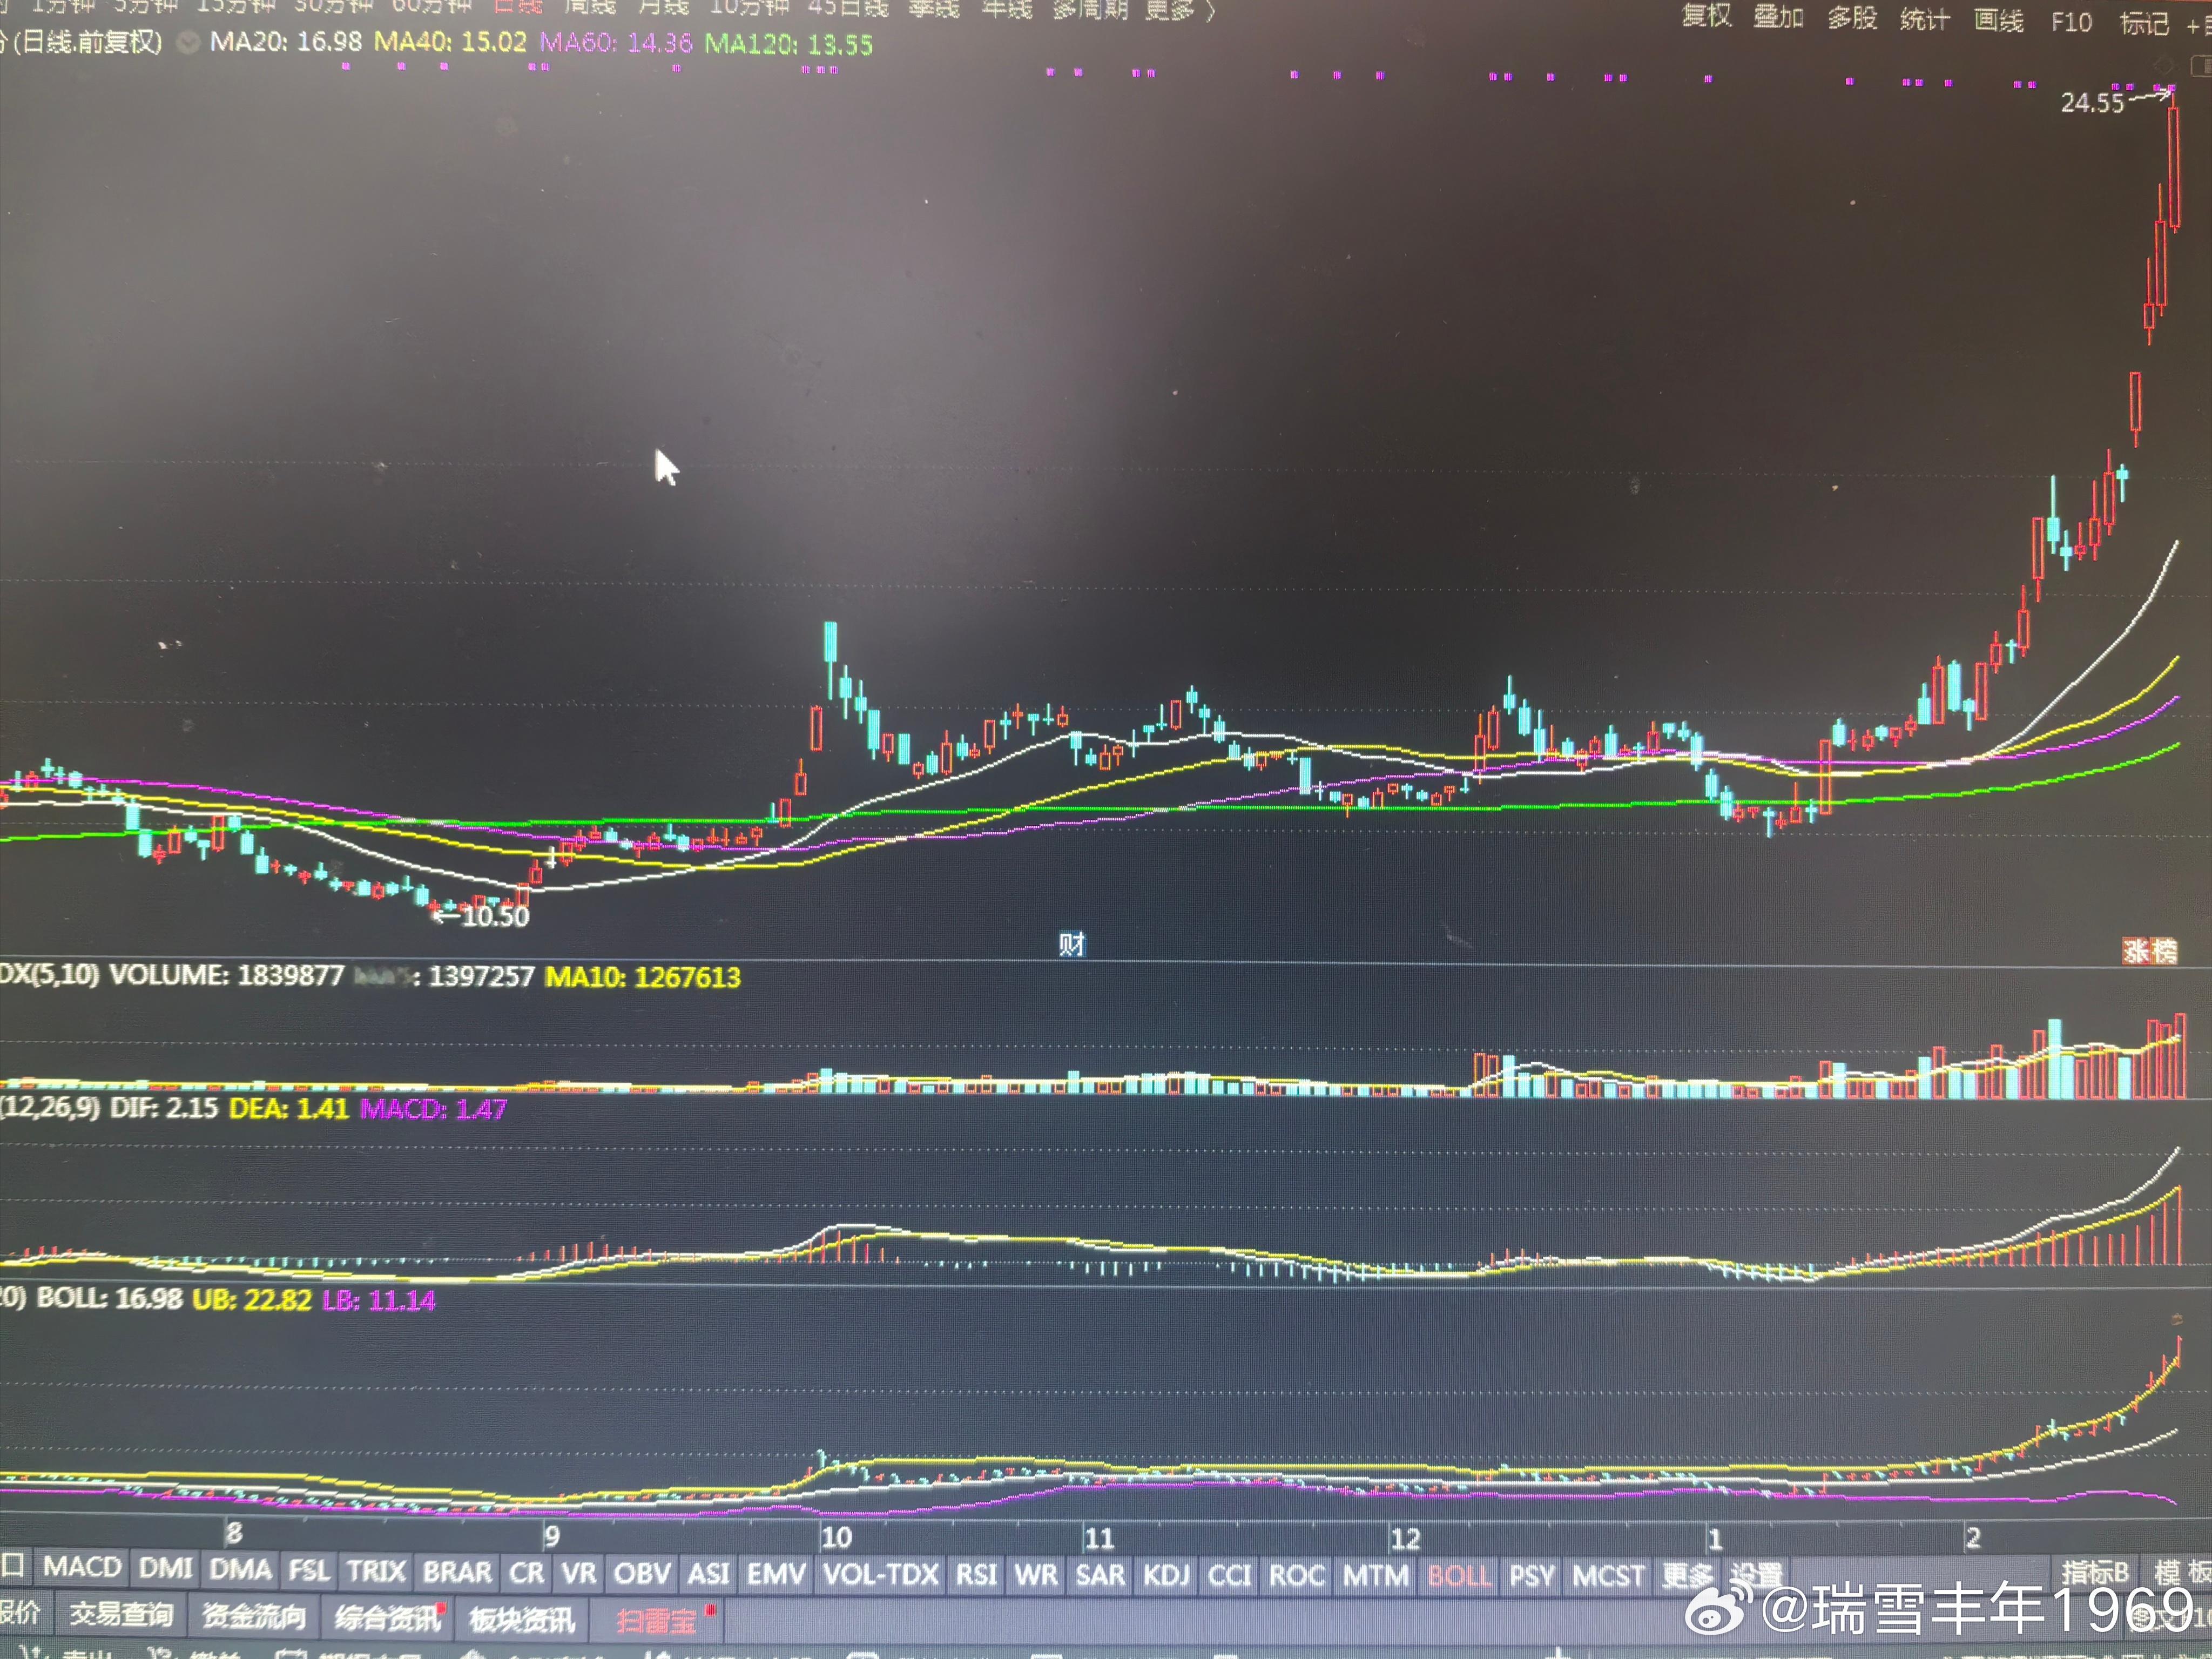
Task: Select the EMV indicator tab
Action: click(x=776, y=1575)
